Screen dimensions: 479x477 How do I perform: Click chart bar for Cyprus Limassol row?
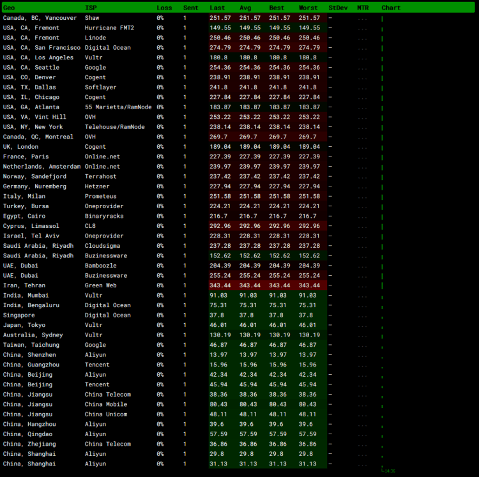(x=383, y=226)
